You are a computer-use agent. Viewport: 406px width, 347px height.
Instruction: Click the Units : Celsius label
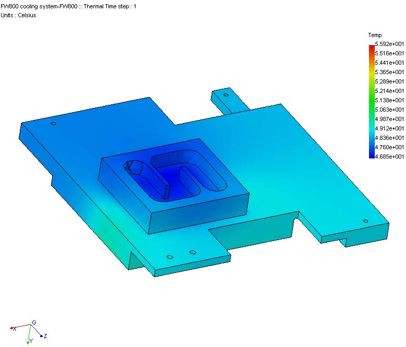pyautogui.click(x=18, y=15)
